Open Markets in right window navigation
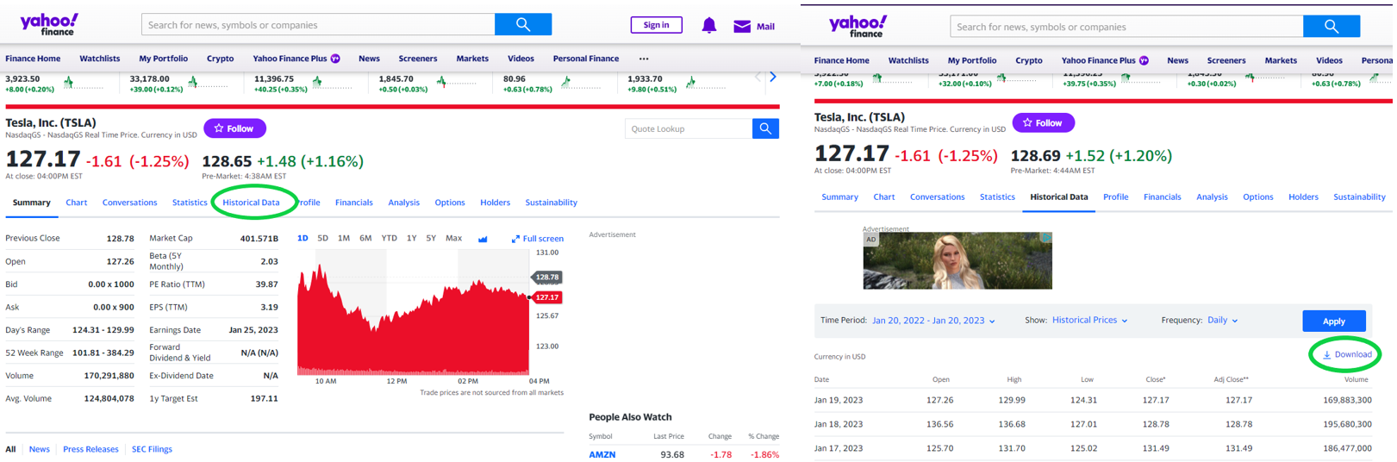The height and width of the screenshot is (462, 1397). click(x=1280, y=60)
